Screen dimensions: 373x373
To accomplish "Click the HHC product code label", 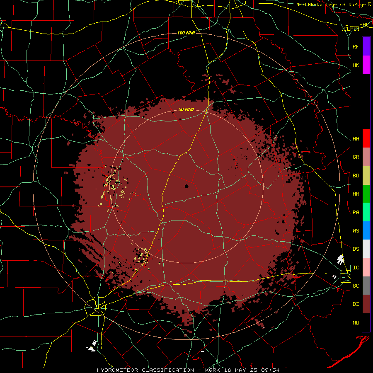I will (364, 25).
